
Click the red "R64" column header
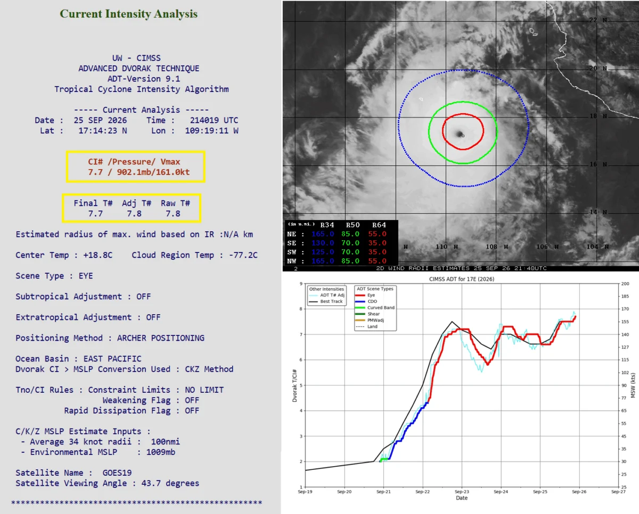point(379,225)
